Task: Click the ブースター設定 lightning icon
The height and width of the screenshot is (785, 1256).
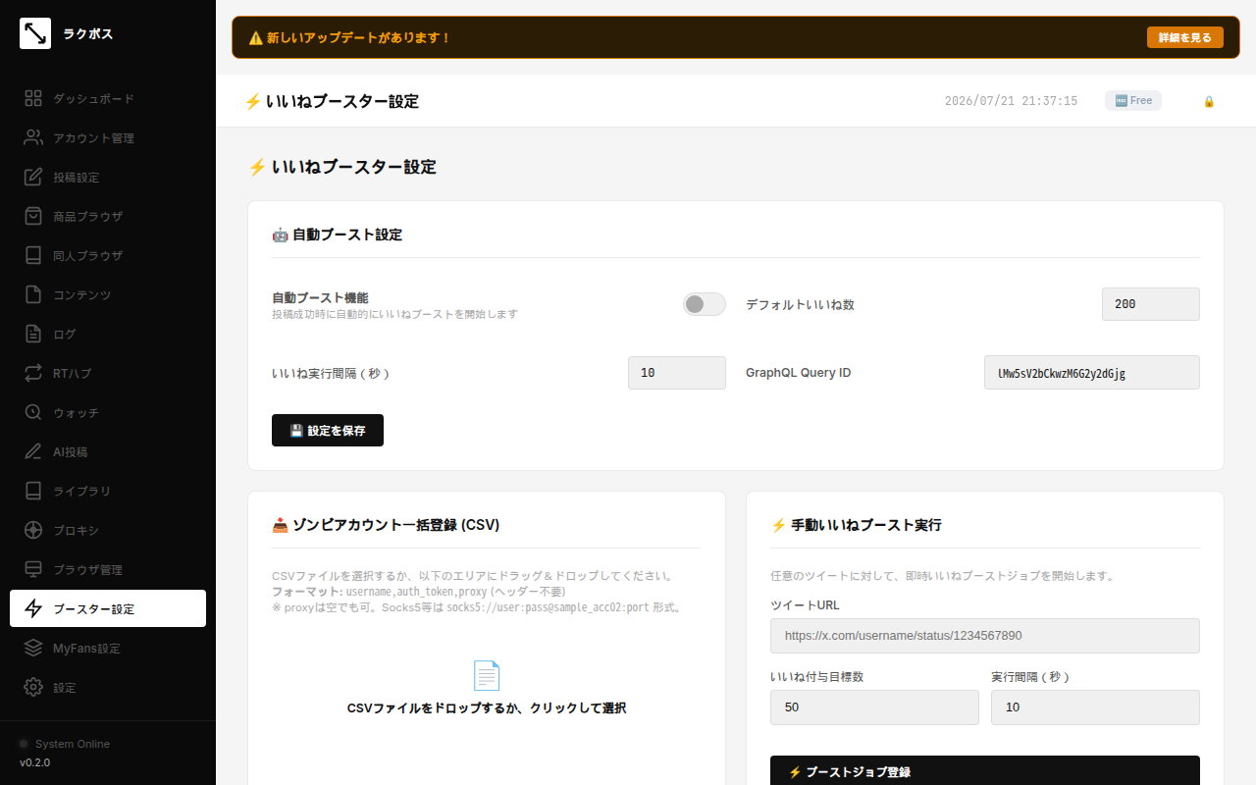Action: 33,608
